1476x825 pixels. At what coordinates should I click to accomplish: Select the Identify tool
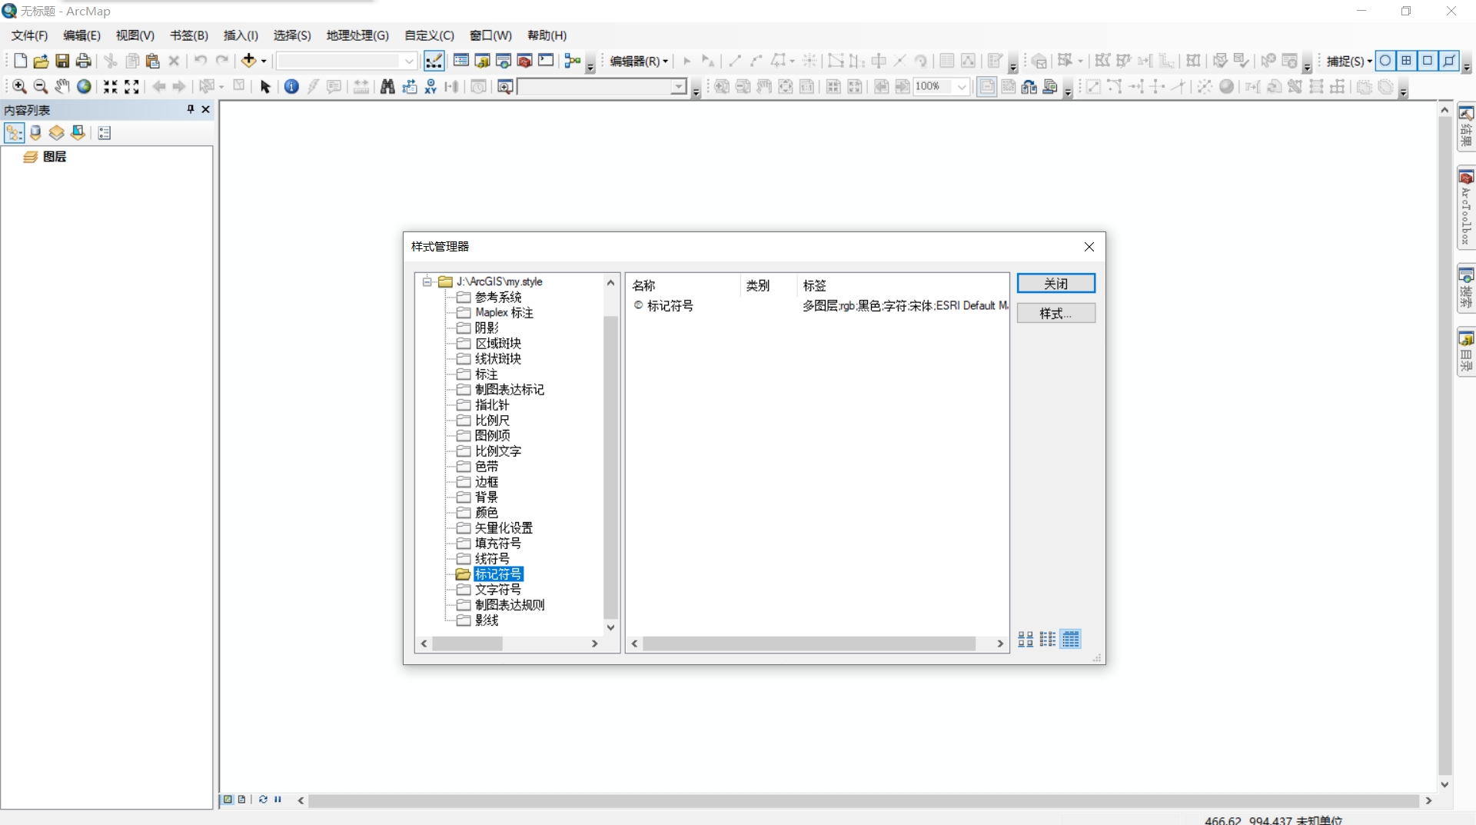pyautogui.click(x=291, y=87)
